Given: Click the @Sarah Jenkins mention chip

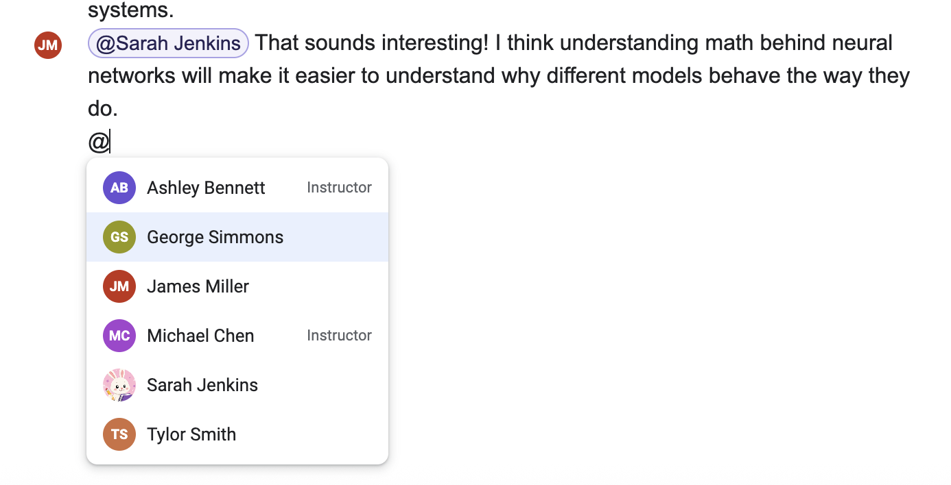Looking at the screenshot, I should coord(168,43).
